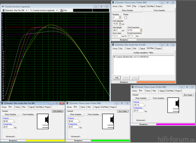The image size is (196, 143).
Task: Click the Volume field showing 141,14
Action: pyautogui.click(x=138, y=105)
